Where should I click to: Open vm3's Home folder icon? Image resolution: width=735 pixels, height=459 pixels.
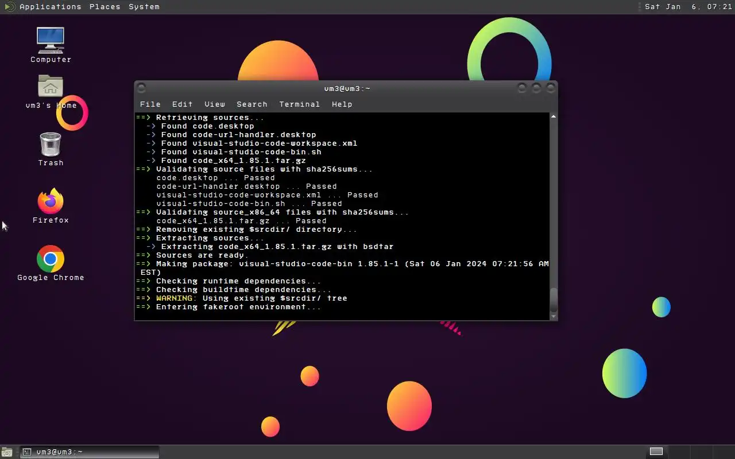51,86
